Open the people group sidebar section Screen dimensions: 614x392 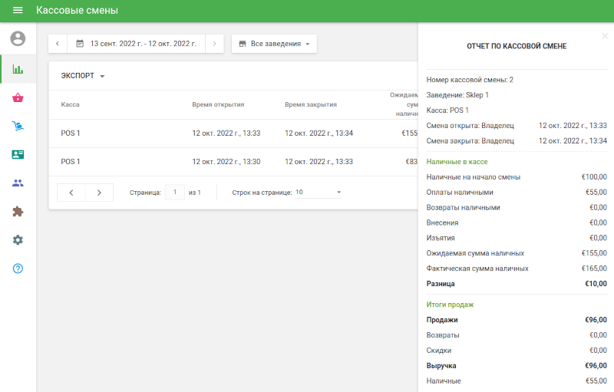[x=18, y=183]
